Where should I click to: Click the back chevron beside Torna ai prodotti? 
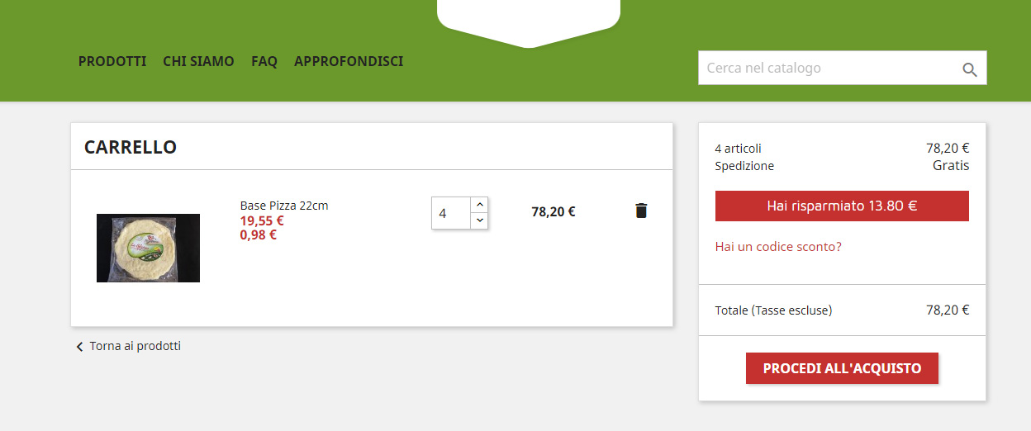click(x=79, y=347)
